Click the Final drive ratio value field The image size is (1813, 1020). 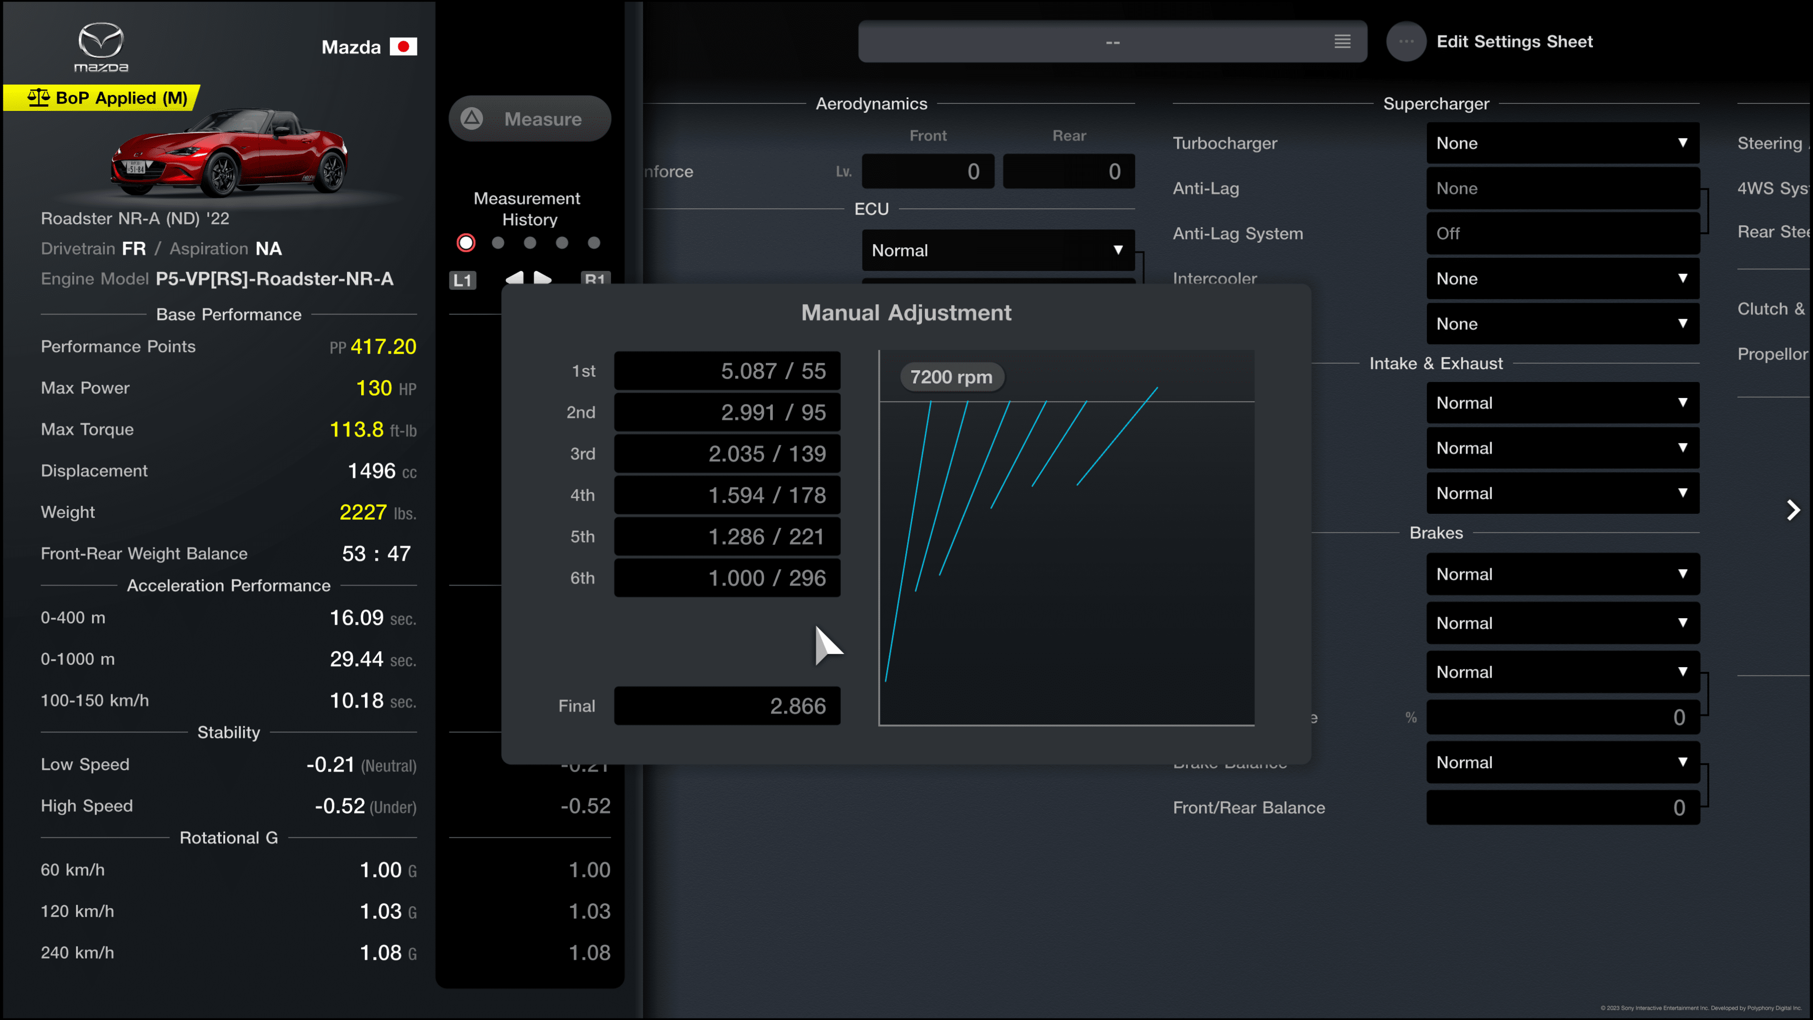pyautogui.click(x=726, y=705)
